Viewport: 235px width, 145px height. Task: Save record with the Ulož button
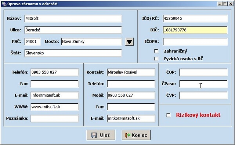pos(101,135)
